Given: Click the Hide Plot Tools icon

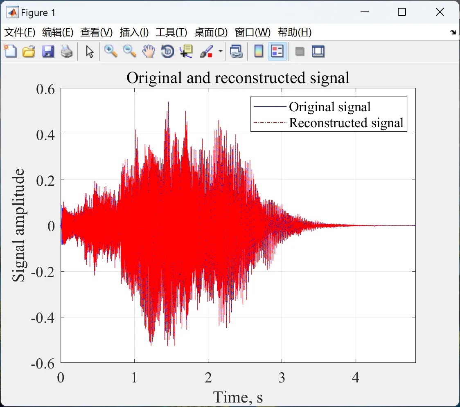Looking at the screenshot, I should [300, 52].
